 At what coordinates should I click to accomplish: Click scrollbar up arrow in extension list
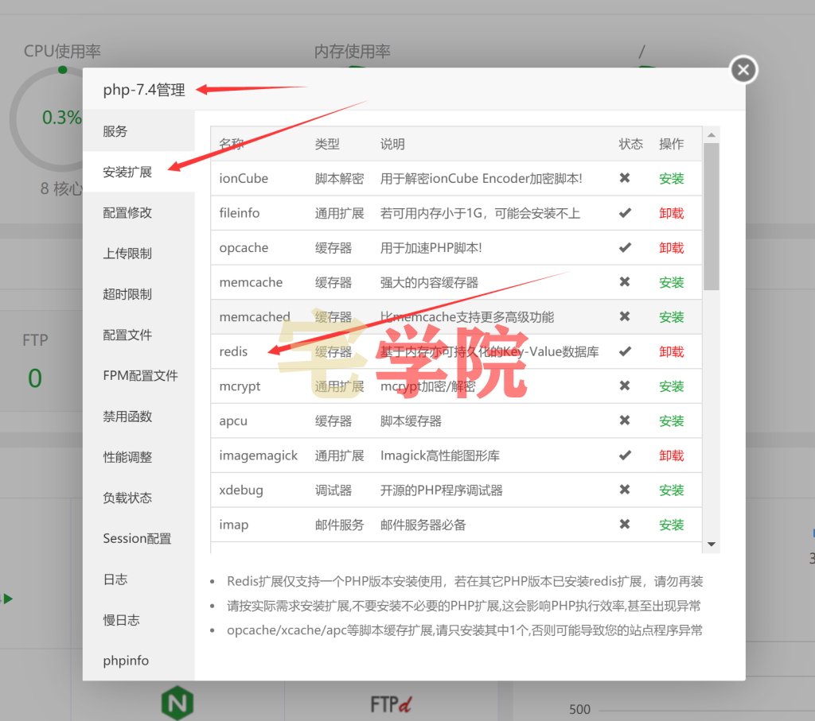(711, 135)
